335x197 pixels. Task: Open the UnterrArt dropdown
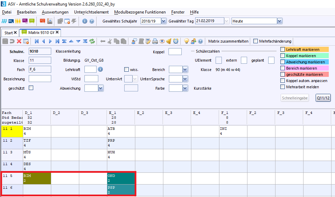click(x=135, y=79)
